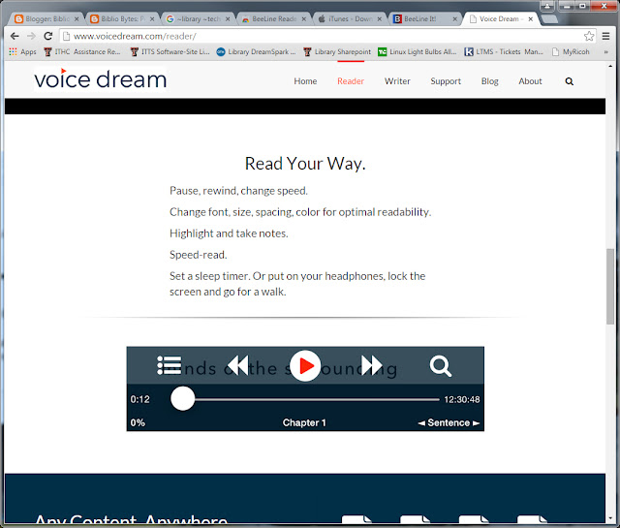620x528 pixels.
Task: Go to the previous sentence arrow
Action: click(421, 423)
